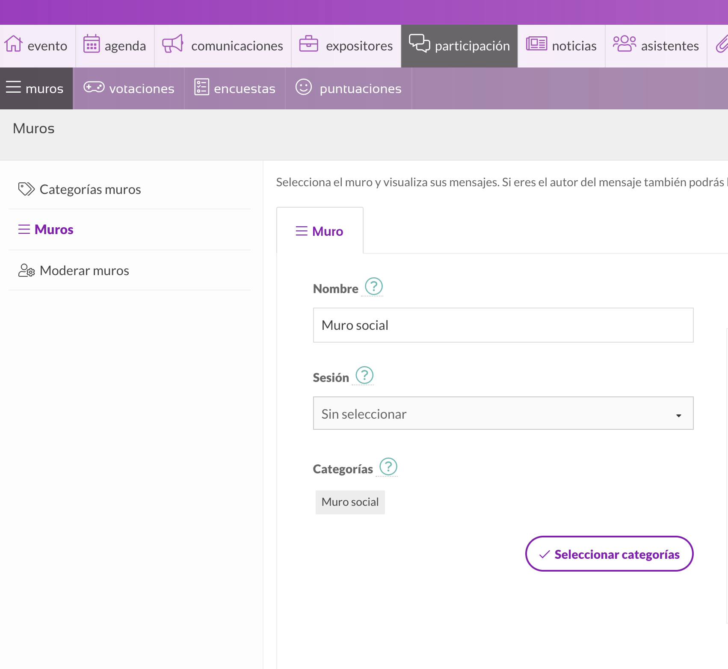
Task: Show help for the Categorías field
Action: (388, 467)
